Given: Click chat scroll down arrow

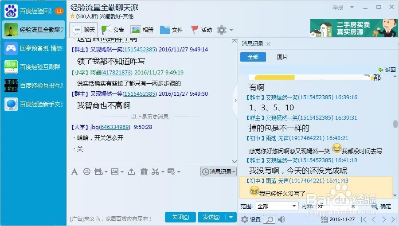Looking at the screenshot, I should tap(235, 161).
